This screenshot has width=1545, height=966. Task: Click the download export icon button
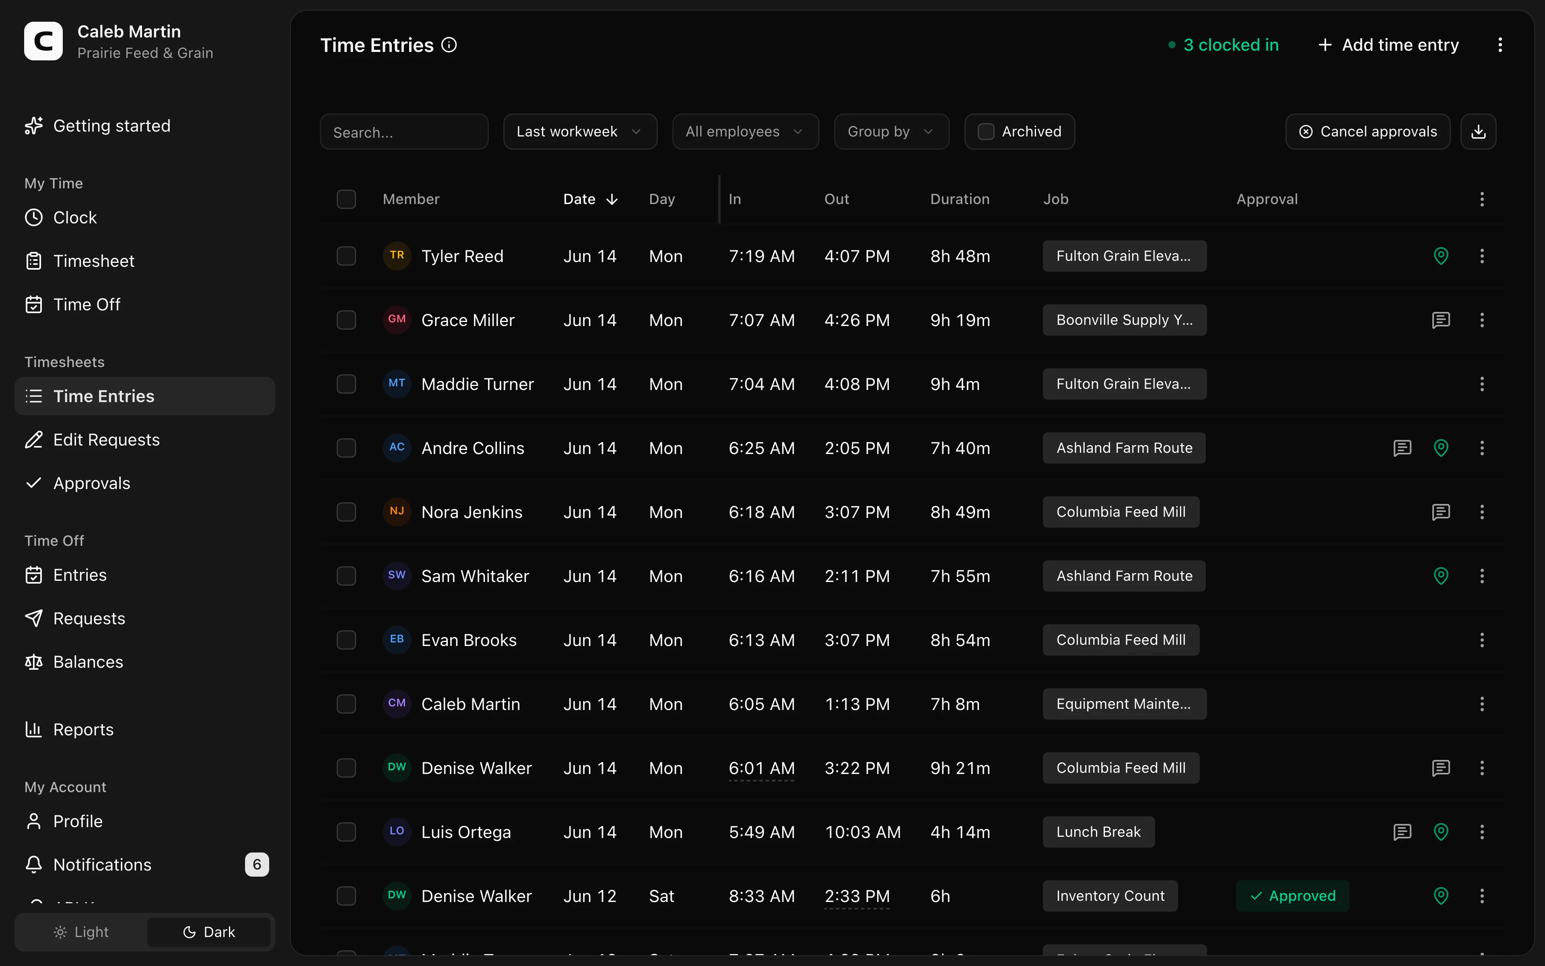tap(1478, 132)
